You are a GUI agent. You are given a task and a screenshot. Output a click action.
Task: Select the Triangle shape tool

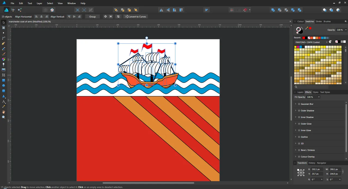click(4, 96)
